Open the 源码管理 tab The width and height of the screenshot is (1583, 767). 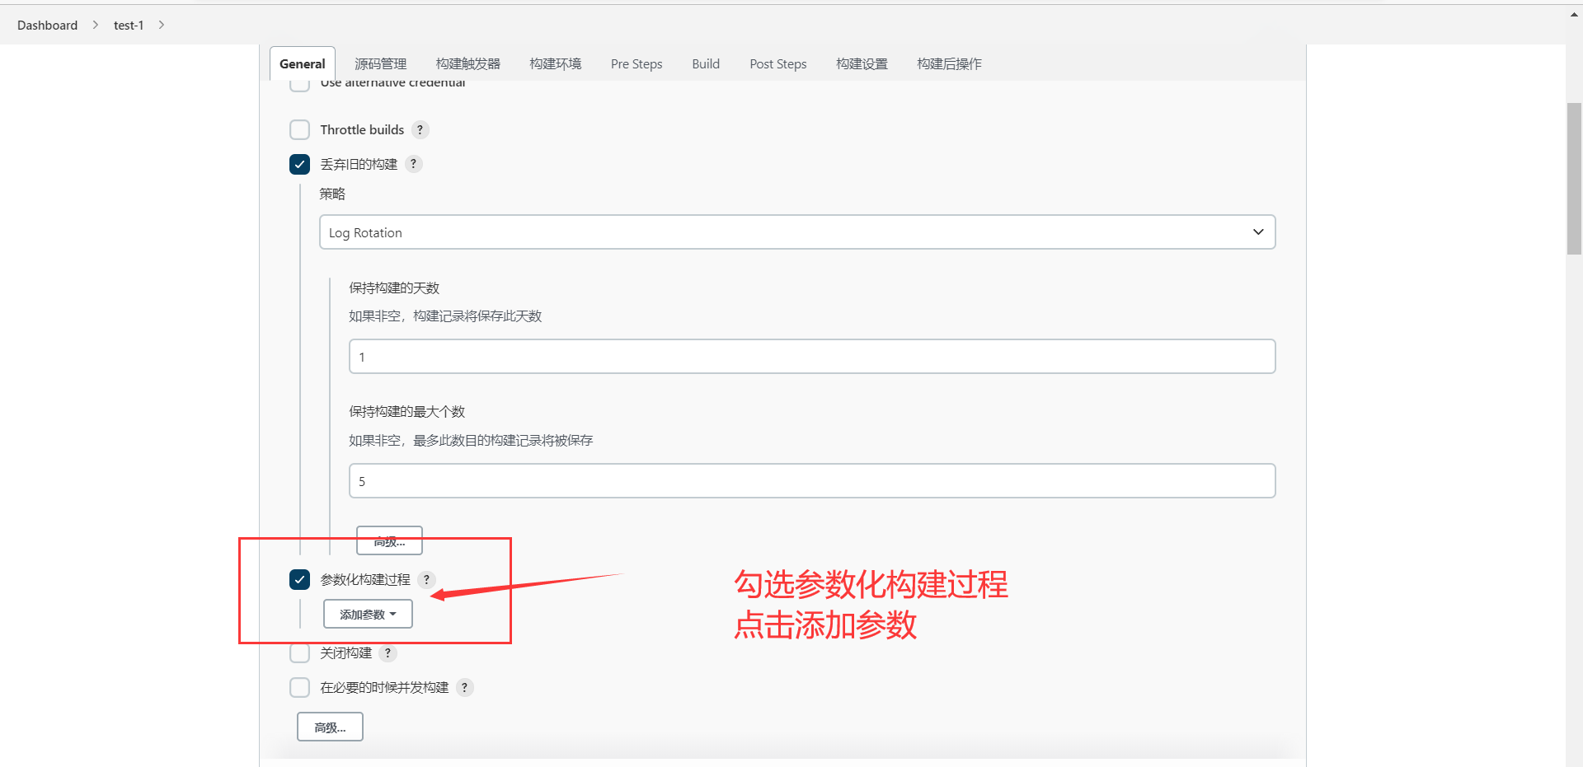[381, 63]
